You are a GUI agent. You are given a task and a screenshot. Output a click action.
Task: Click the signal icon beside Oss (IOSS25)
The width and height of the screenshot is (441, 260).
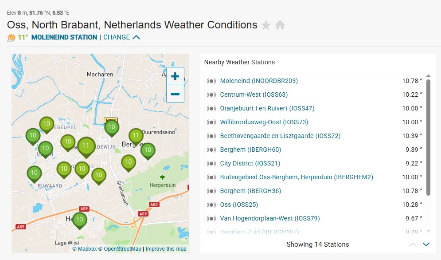[211, 205]
